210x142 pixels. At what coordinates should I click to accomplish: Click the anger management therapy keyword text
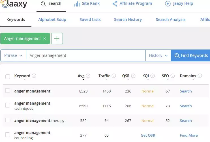39,121
